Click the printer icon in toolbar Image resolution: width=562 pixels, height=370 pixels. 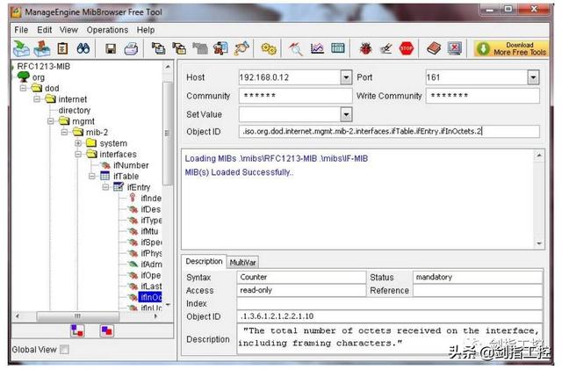(131, 48)
